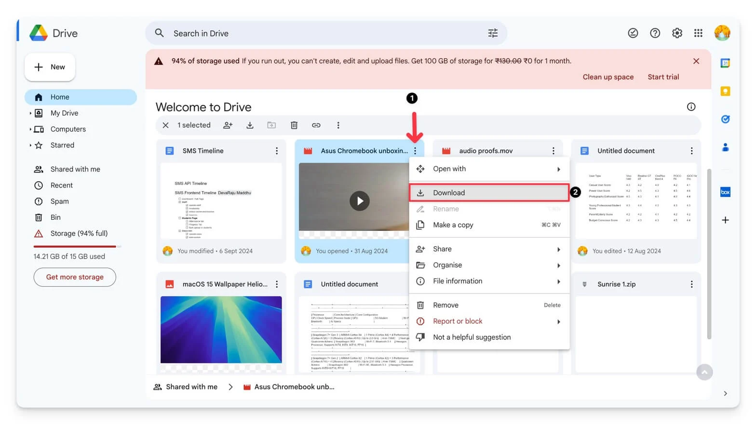Play the Asus Chromebook unboxing video thumbnail

tap(359, 201)
